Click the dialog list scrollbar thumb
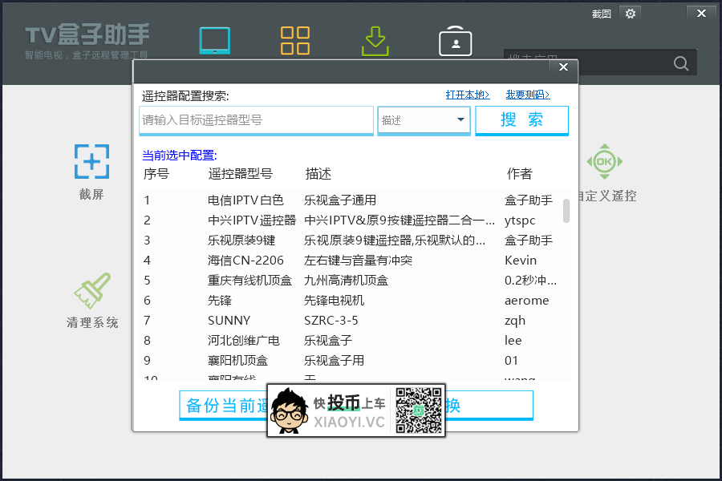722x481 pixels. tap(566, 211)
